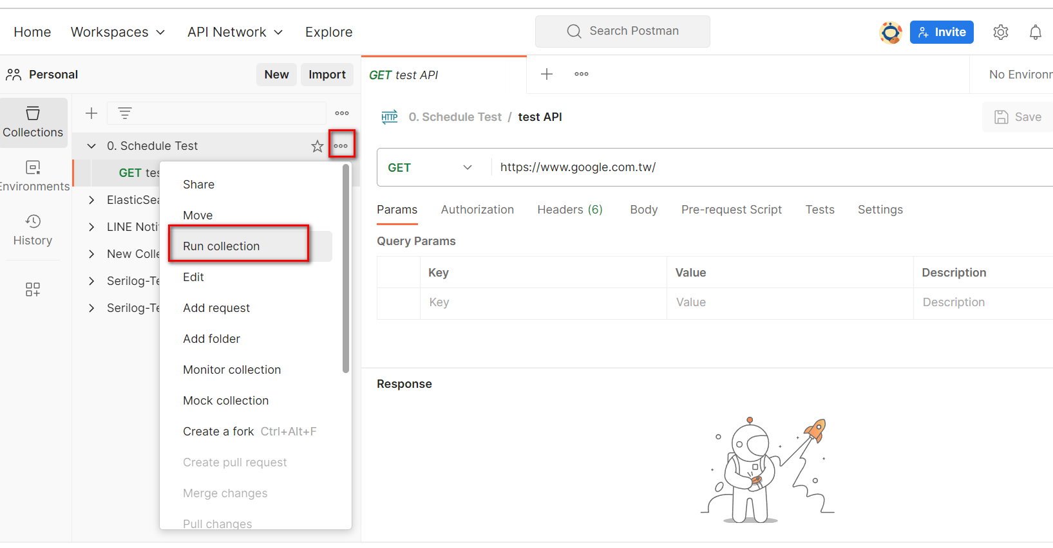Switch to the Headers (6) tab
The height and width of the screenshot is (548, 1053).
click(x=570, y=210)
